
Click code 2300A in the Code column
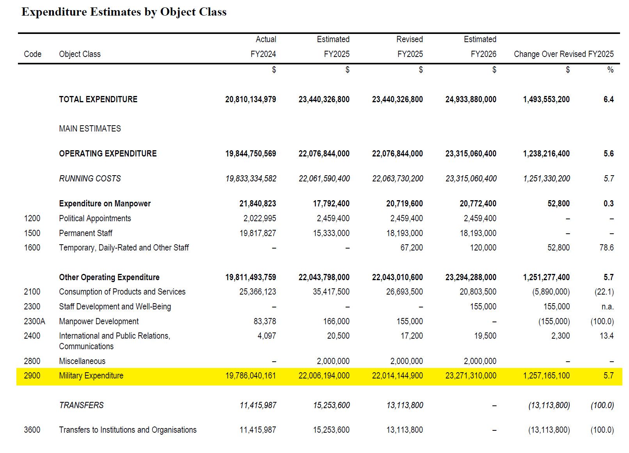click(34, 321)
